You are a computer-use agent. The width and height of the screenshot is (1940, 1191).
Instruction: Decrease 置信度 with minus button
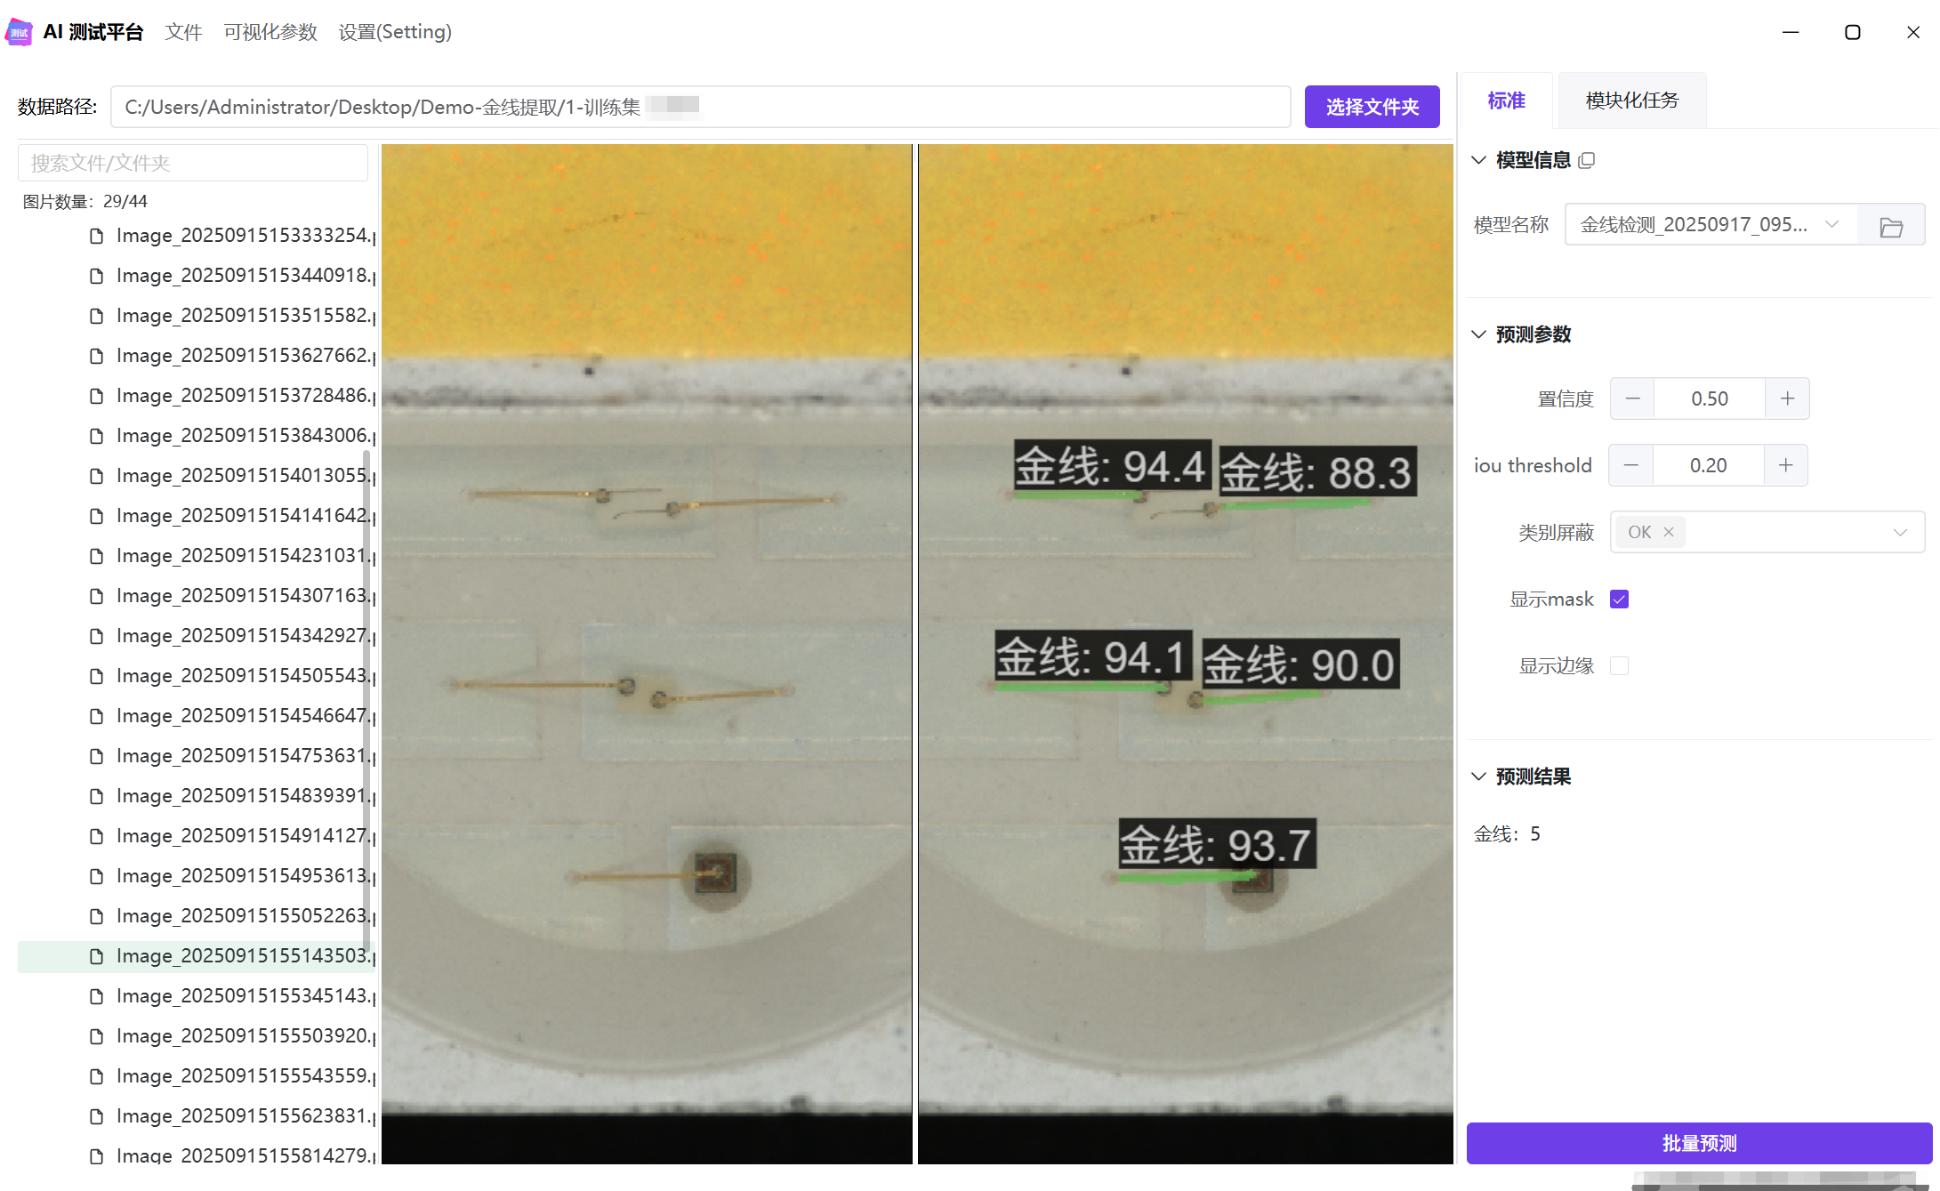(x=1632, y=398)
